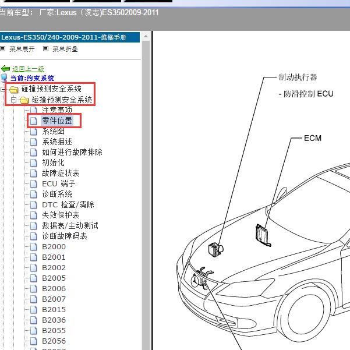Open the 失效保护表 page
The width and height of the screenshot is (350, 350).
(x=61, y=215)
